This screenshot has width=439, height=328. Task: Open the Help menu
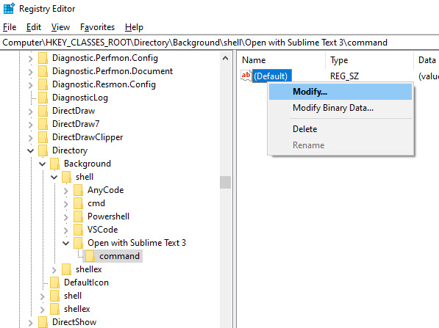(x=134, y=27)
